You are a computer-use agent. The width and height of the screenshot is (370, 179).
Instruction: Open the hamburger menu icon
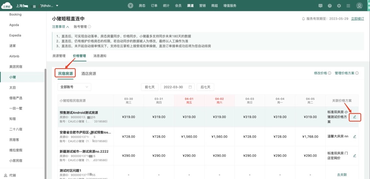coord(348,6)
